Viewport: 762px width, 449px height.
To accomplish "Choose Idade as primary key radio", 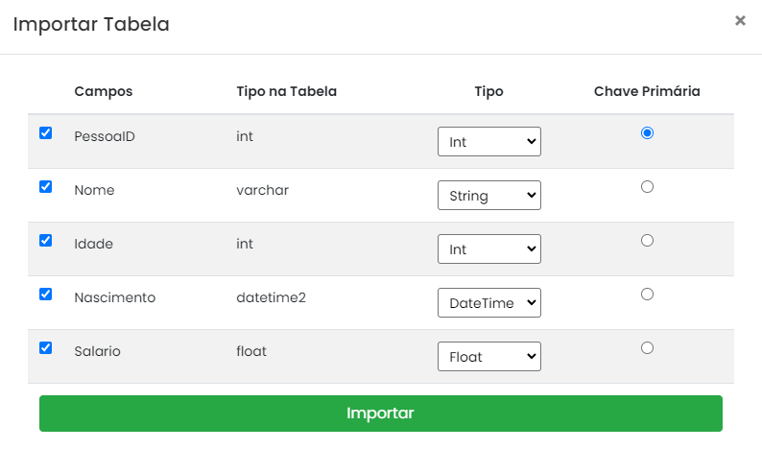I will tap(647, 241).
